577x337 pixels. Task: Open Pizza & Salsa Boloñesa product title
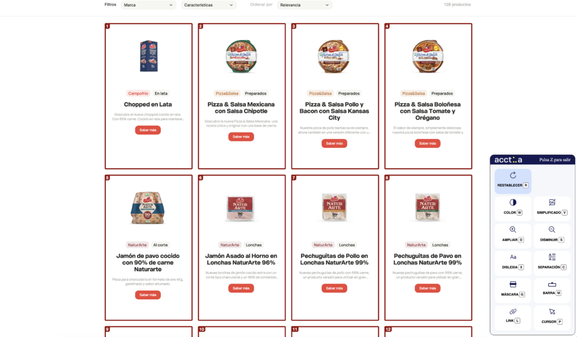click(x=428, y=111)
